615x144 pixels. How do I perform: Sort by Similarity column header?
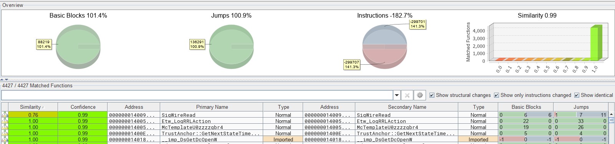click(x=33, y=107)
